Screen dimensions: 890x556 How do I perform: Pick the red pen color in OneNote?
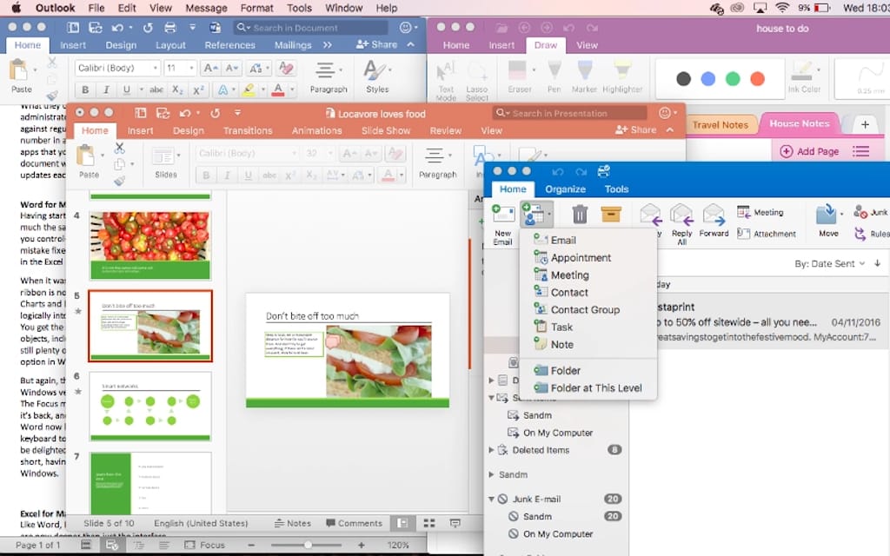[x=758, y=79]
